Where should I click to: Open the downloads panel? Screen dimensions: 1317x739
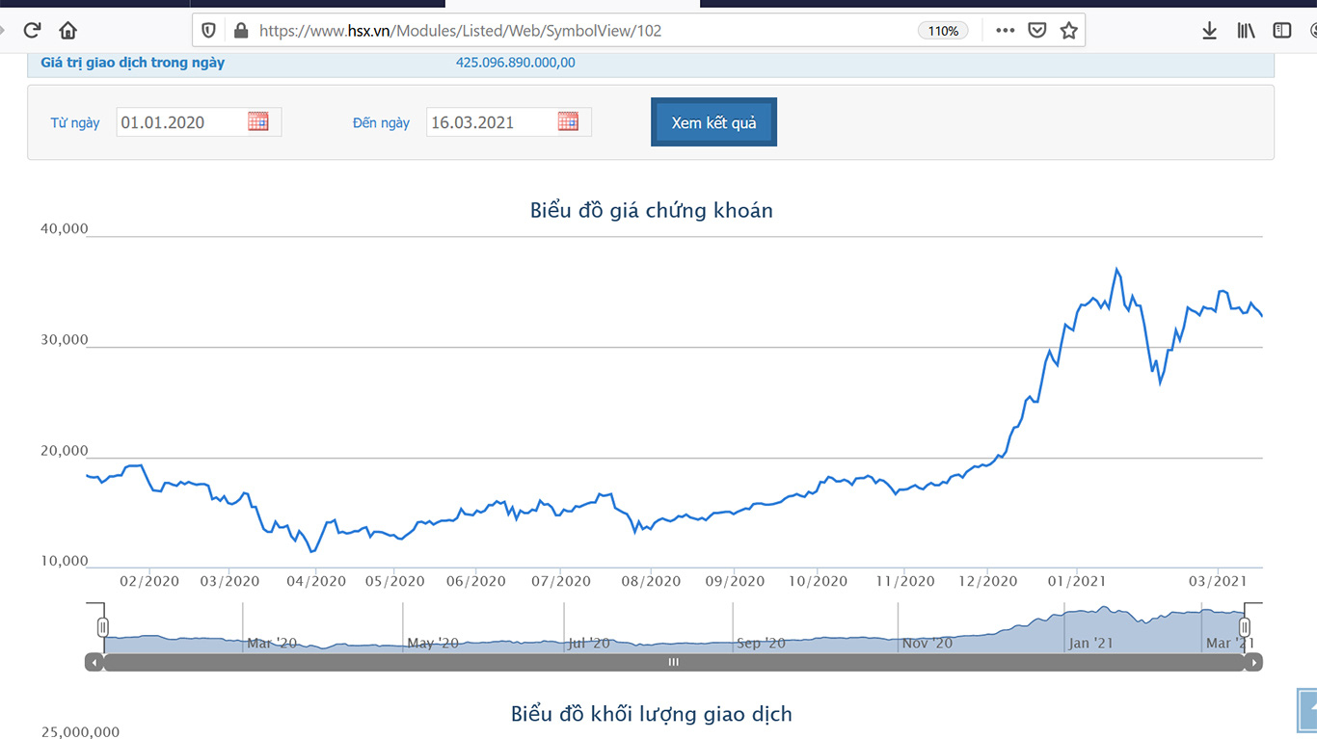[x=1209, y=31]
